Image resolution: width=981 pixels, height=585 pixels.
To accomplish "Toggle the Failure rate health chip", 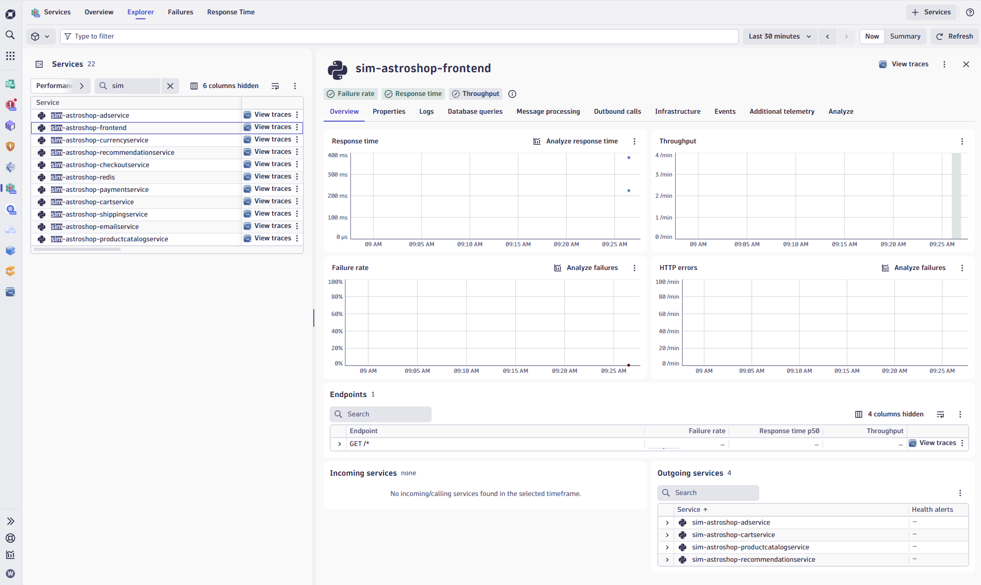I will point(350,94).
